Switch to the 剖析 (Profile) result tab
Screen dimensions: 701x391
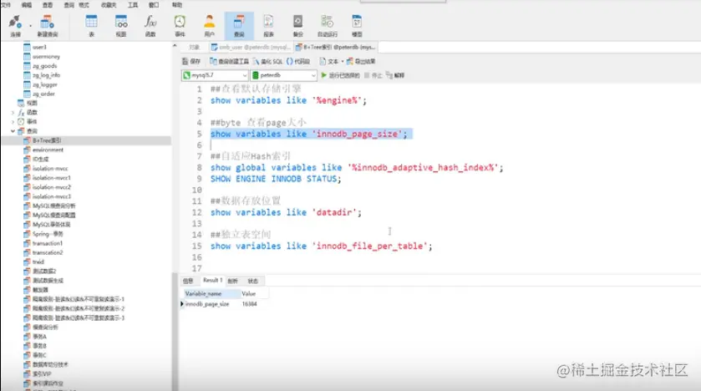(x=233, y=281)
